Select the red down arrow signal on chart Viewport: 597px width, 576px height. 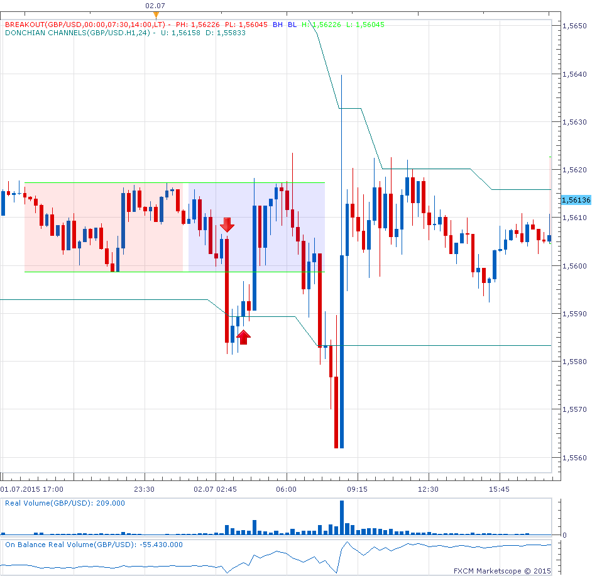tap(227, 224)
